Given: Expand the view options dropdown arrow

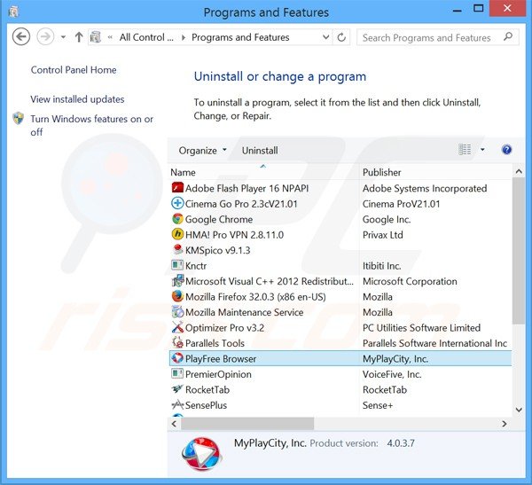Looking at the screenshot, I should (x=482, y=150).
